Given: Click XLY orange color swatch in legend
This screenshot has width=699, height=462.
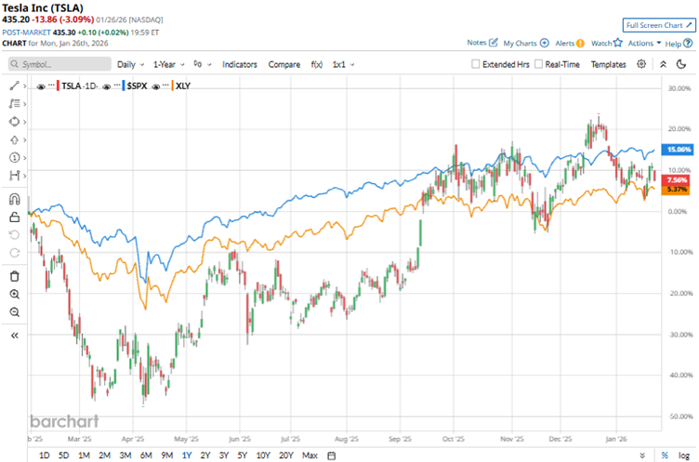Looking at the screenshot, I should [172, 86].
